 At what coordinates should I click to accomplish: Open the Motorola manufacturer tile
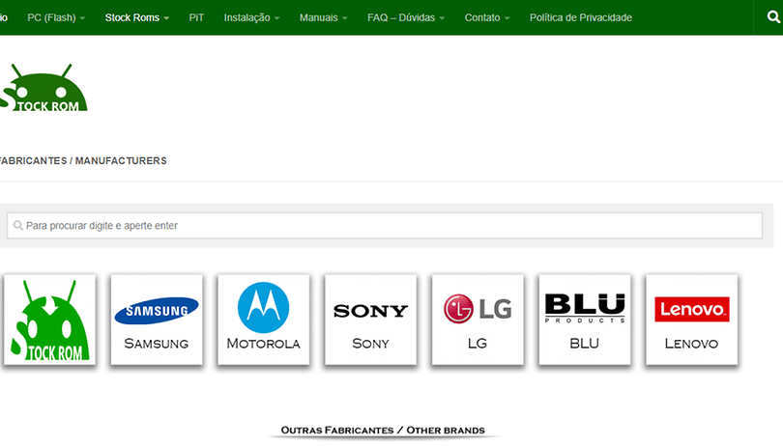coord(264,320)
